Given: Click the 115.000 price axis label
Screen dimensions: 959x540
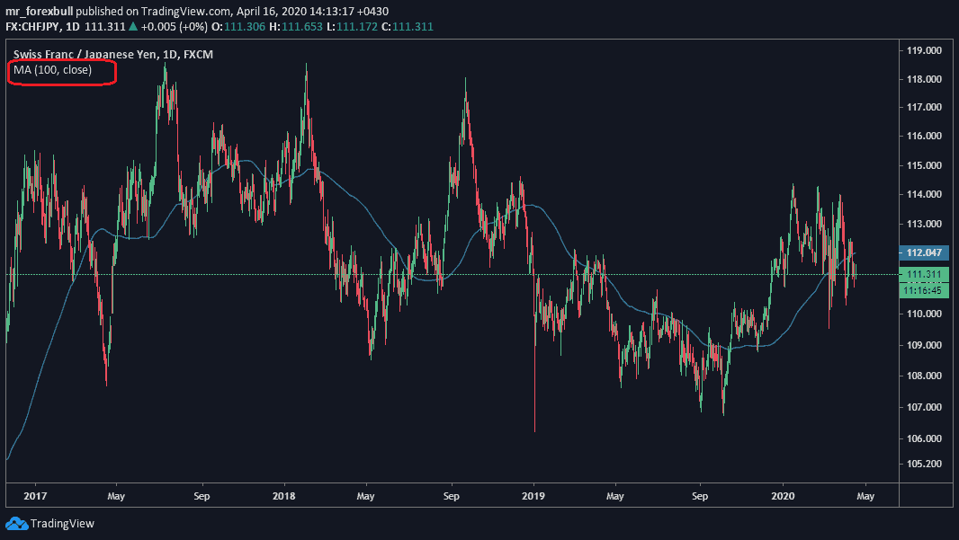Looking at the screenshot, I should (923, 166).
